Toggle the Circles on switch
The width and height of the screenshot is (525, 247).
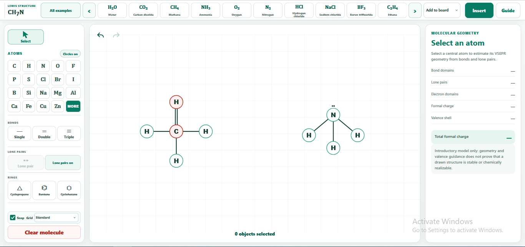click(x=70, y=54)
